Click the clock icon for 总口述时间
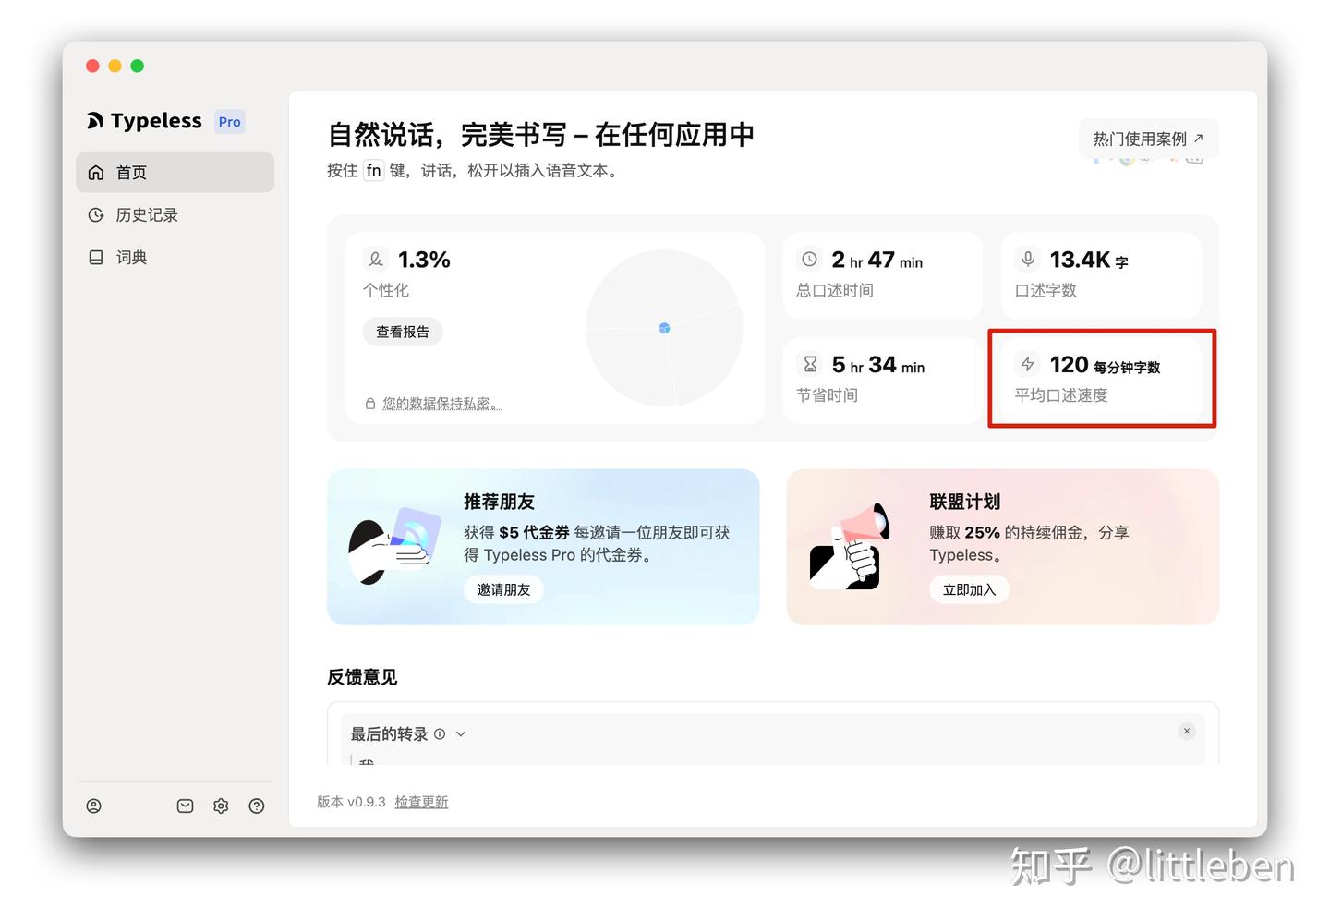The width and height of the screenshot is (1330, 921). [x=810, y=260]
